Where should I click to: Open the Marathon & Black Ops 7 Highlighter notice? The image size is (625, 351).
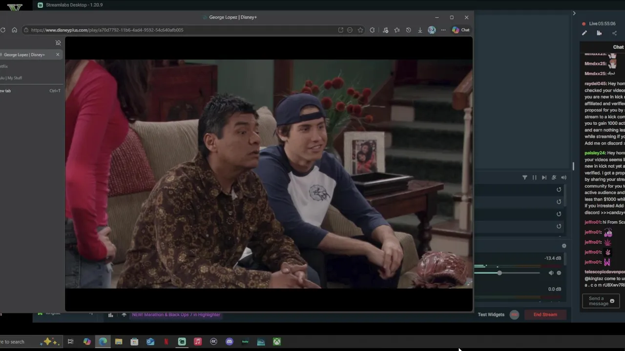176,314
